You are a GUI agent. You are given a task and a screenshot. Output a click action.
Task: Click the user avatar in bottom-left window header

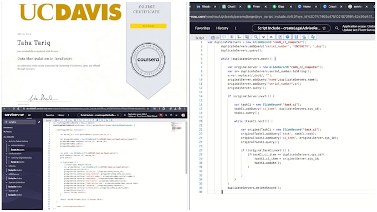point(183,115)
